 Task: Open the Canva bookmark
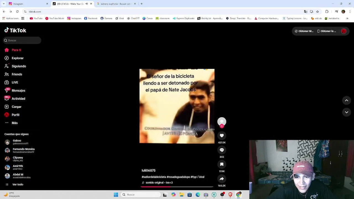(x=147, y=19)
